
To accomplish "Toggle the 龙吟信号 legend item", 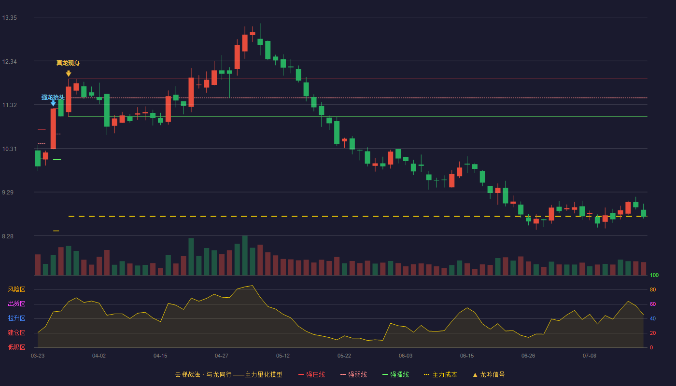I will (489, 374).
